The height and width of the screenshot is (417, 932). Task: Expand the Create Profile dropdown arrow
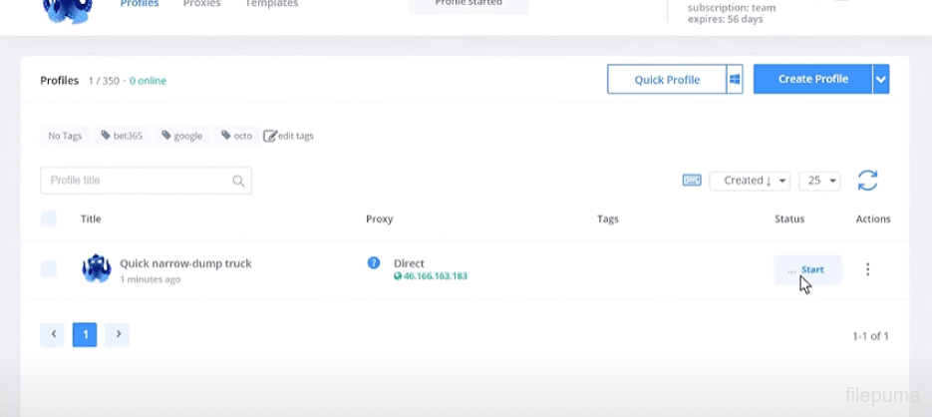[881, 80]
